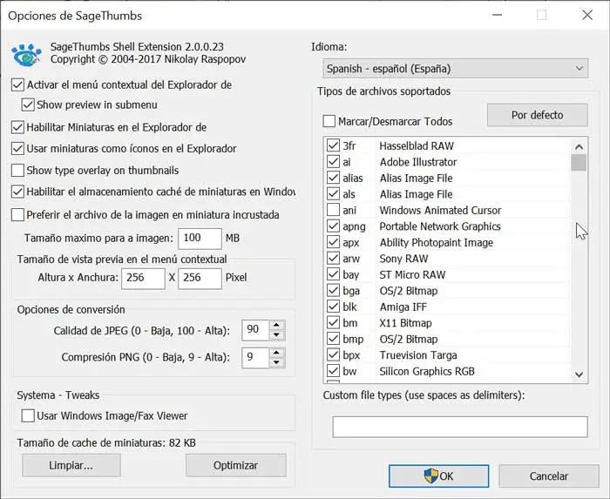Image resolution: width=610 pixels, height=499 pixels.
Task: Click the Por defecto button
Action: (x=538, y=115)
